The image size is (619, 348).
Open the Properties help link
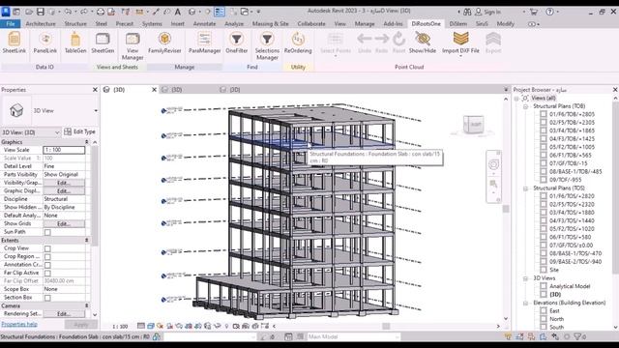[x=19, y=325]
